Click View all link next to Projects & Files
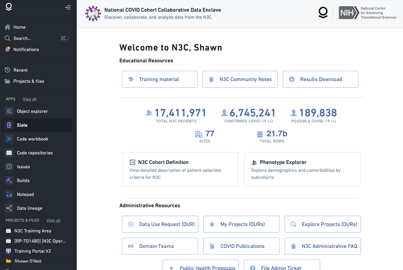This screenshot has height=270, width=403. pyautogui.click(x=53, y=220)
